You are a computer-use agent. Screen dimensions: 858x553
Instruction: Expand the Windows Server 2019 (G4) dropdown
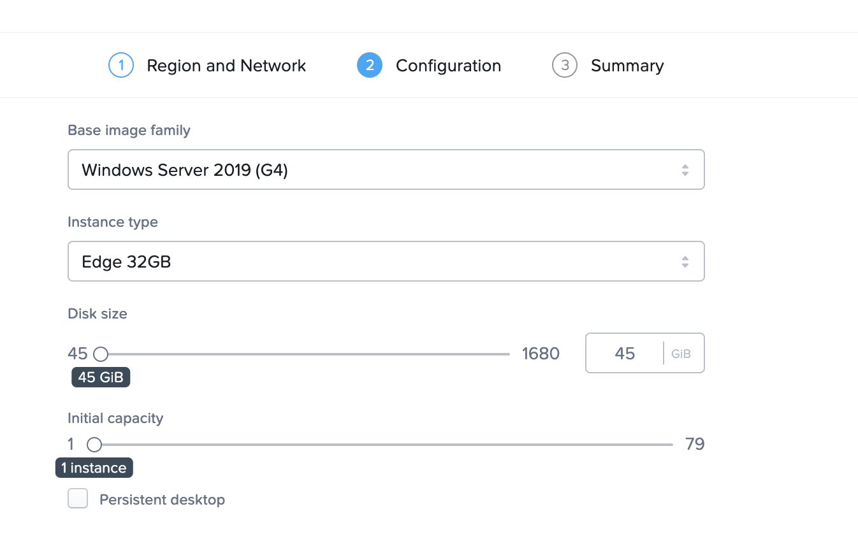[x=386, y=170]
